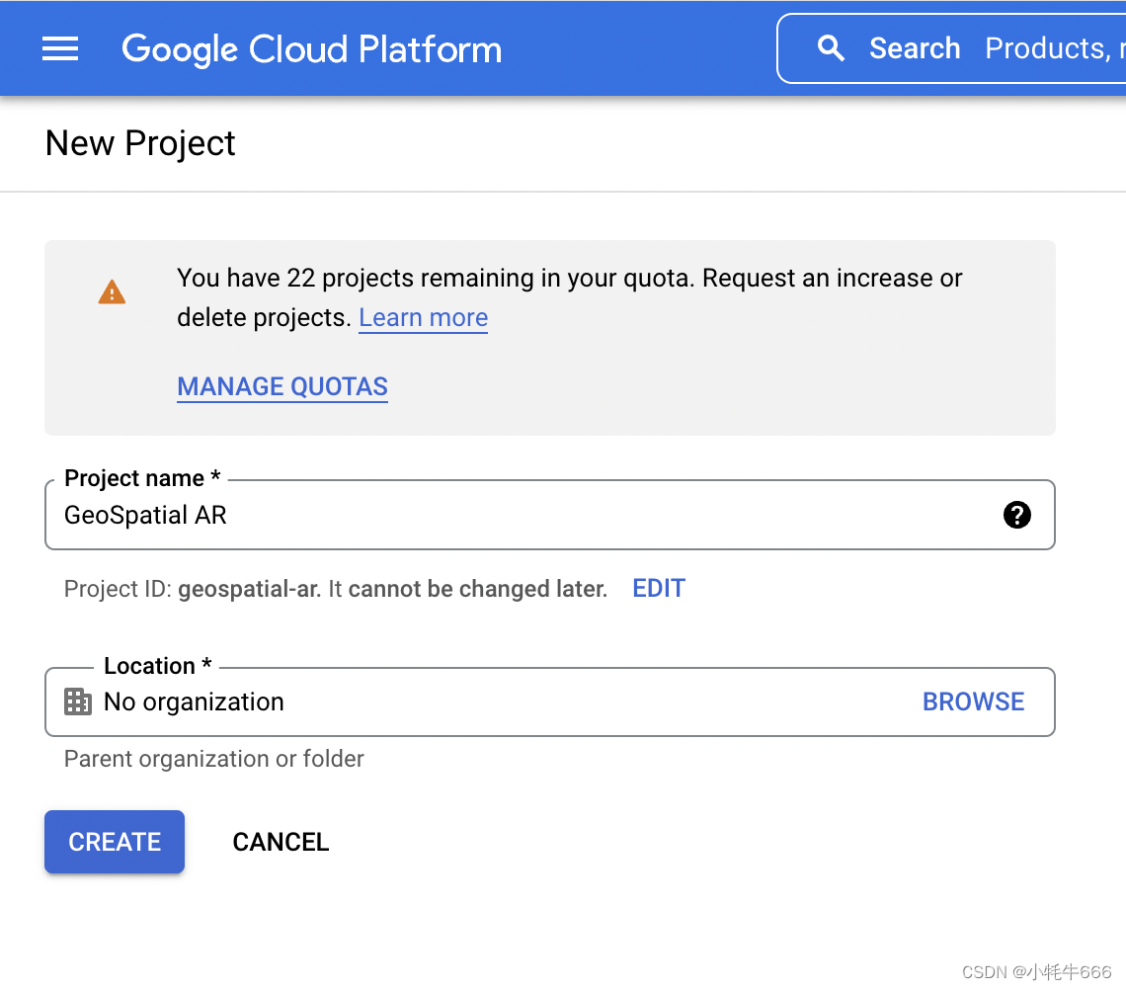Cancel the new project form
This screenshot has width=1126, height=990.
pos(281,842)
